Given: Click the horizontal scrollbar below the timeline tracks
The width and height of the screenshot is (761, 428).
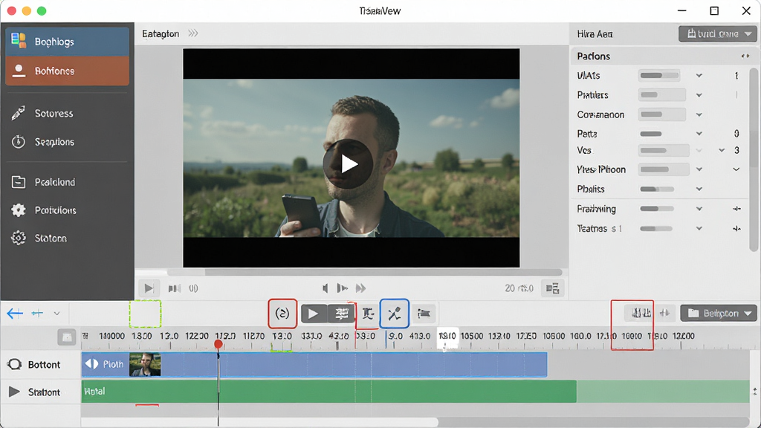Looking at the screenshot, I should point(259,422).
